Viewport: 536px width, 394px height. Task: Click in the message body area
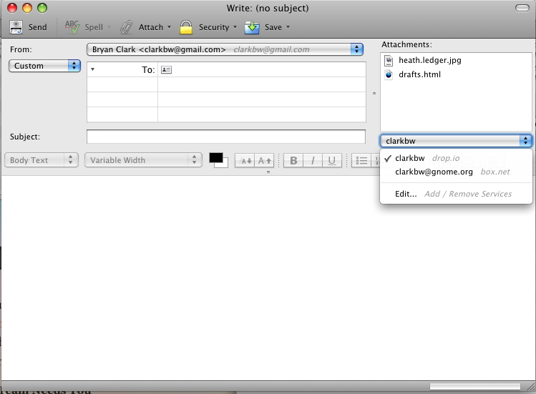pyautogui.click(x=268, y=278)
